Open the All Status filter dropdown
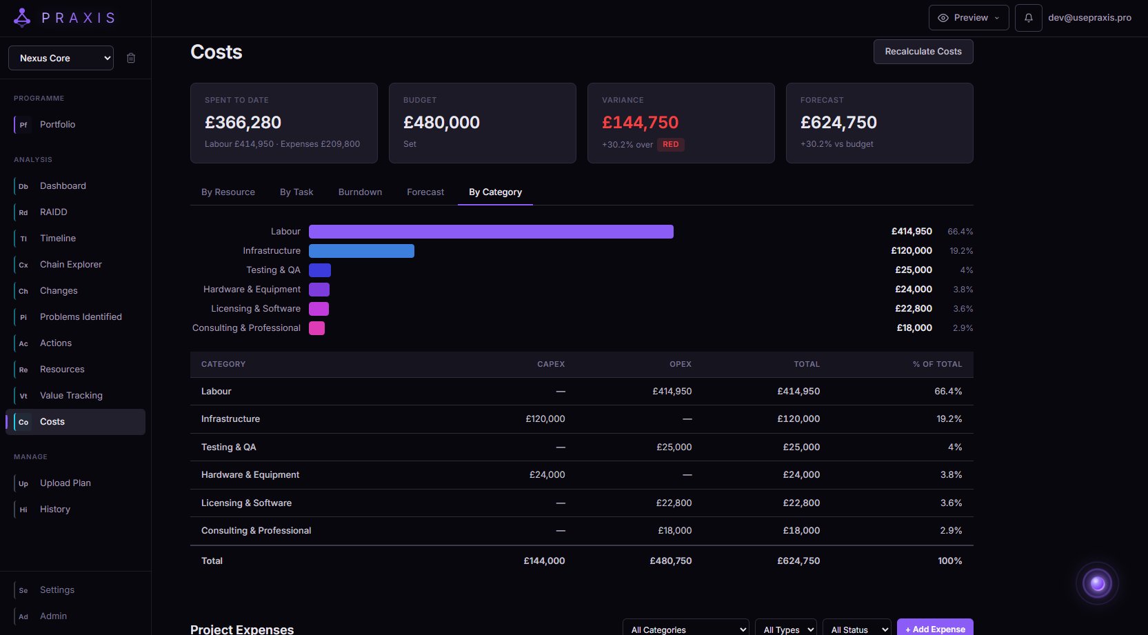The image size is (1148, 635). (856, 629)
